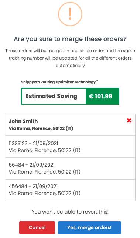Remove John Smith group with red X
The height and width of the screenshot is (238, 140).
pos(129,121)
